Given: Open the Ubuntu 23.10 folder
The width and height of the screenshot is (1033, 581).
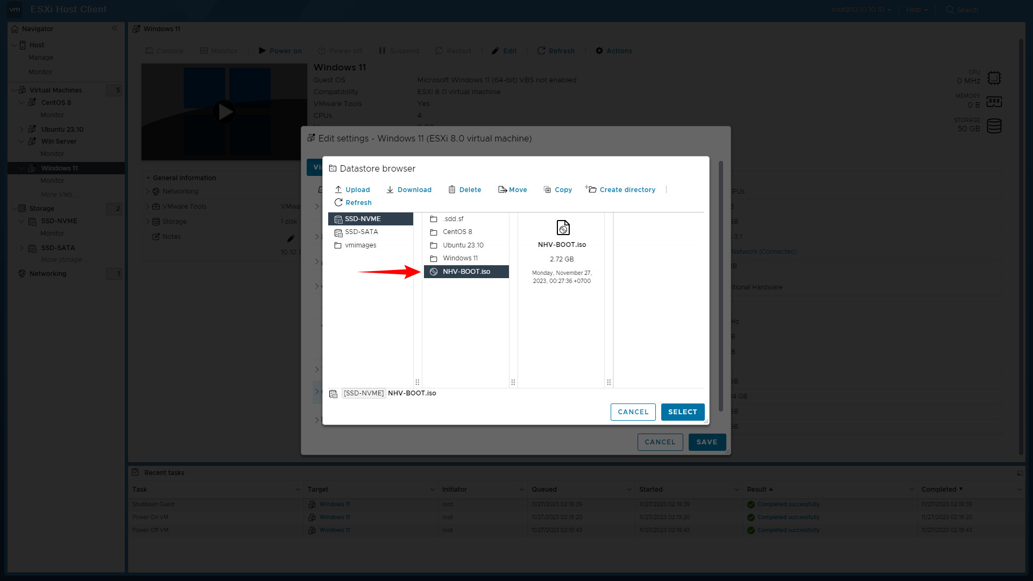Looking at the screenshot, I should coord(463,245).
